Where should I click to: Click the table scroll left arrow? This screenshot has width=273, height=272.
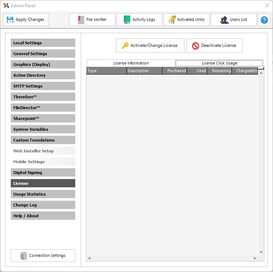coord(89,258)
